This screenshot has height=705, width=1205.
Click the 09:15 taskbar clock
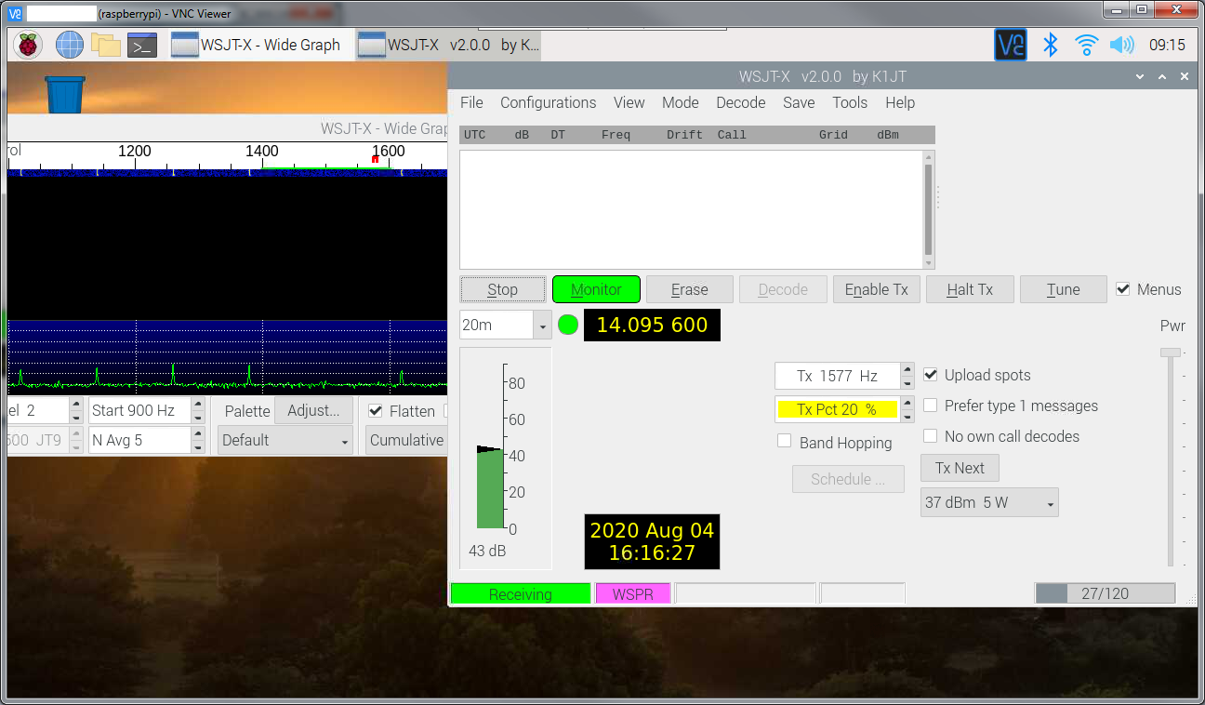[1167, 45]
